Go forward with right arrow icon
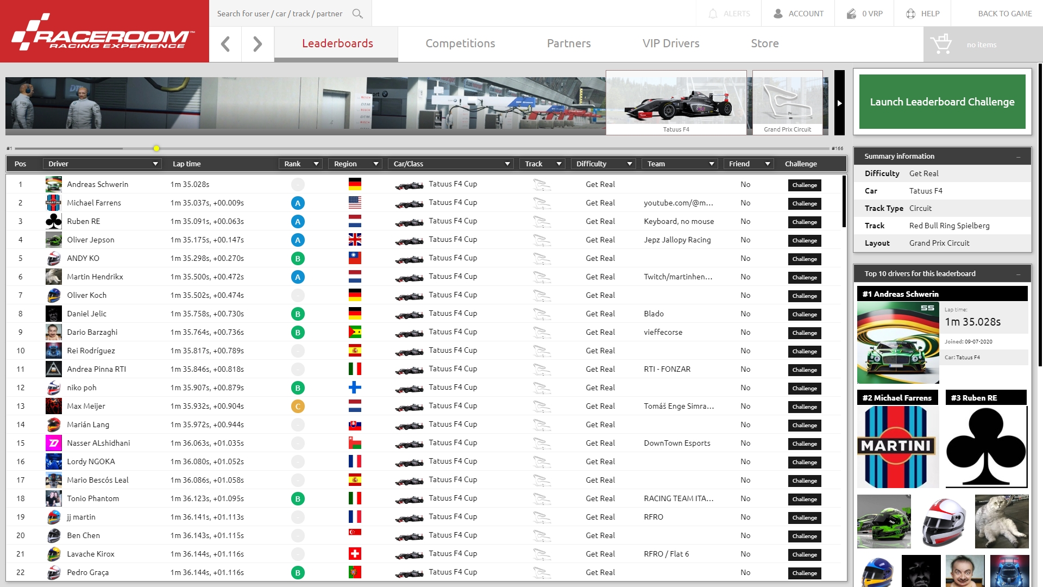Image resolution: width=1043 pixels, height=587 pixels. click(257, 44)
